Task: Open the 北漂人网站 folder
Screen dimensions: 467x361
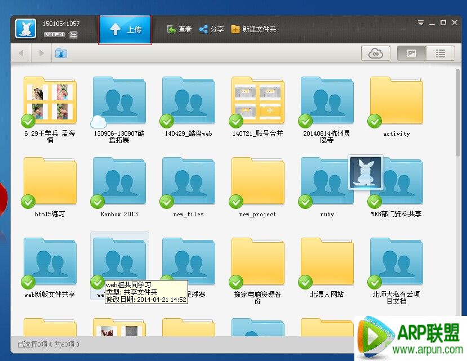Action: tap(327, 262)
